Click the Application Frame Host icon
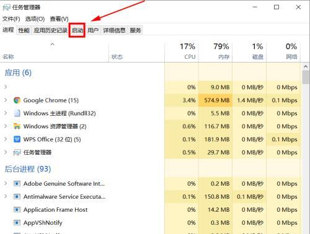Viewport: 310px width, 234px height. point(17,210)
